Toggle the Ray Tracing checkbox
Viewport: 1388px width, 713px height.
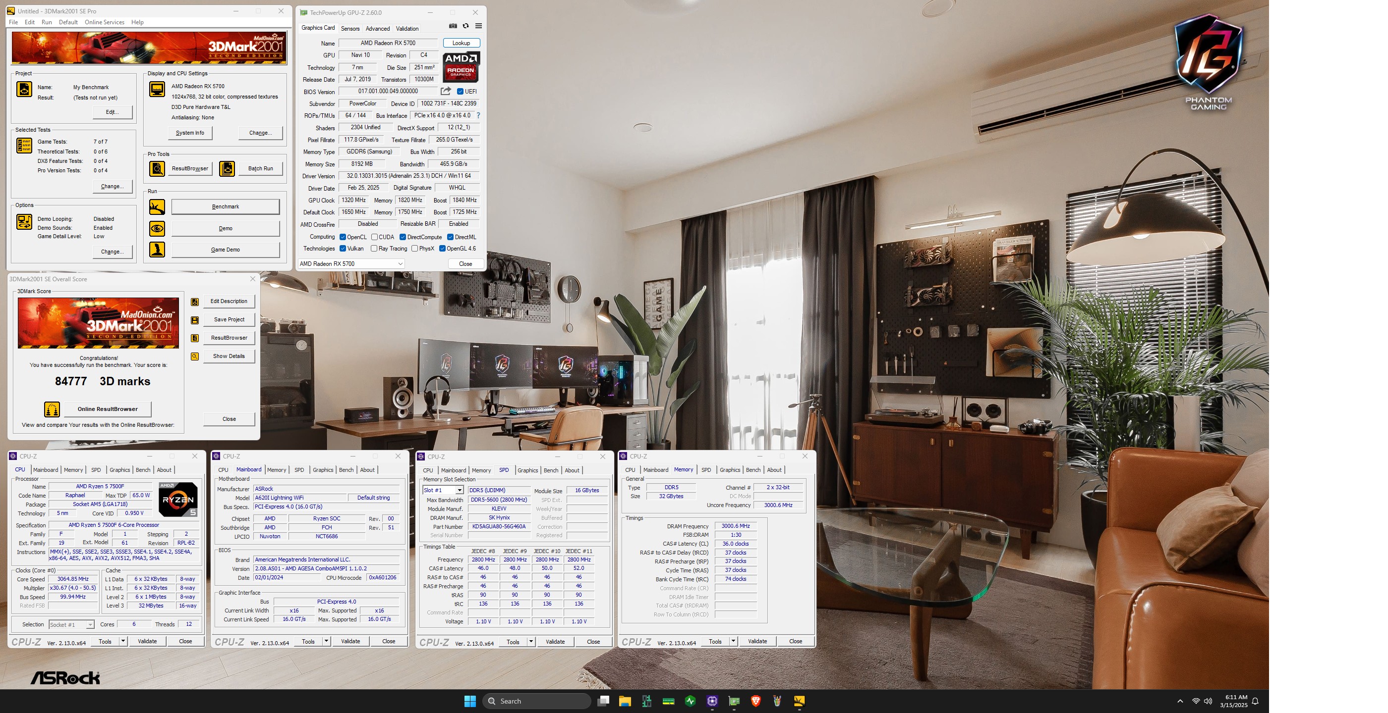coord(374,249)
